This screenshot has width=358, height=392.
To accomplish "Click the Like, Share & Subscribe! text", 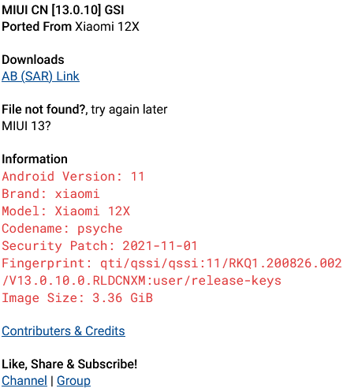I will [69, 364].
